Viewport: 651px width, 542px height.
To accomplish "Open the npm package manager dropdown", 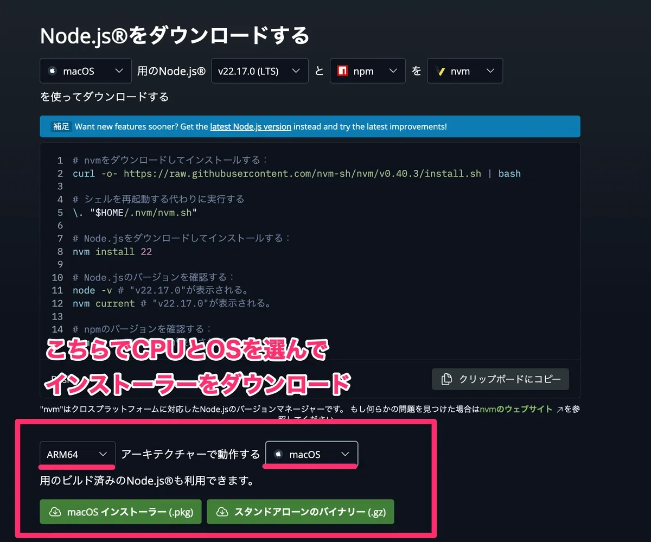I will [x=367, y=71].
